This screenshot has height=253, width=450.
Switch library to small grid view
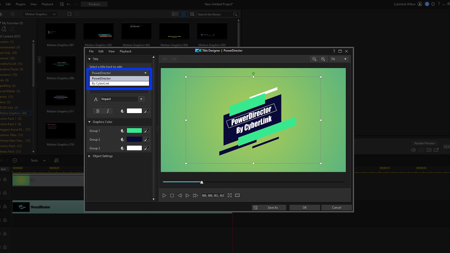tap(192, 14)
